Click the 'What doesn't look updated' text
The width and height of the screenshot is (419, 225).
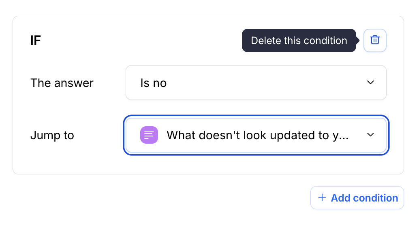point(258,135)
